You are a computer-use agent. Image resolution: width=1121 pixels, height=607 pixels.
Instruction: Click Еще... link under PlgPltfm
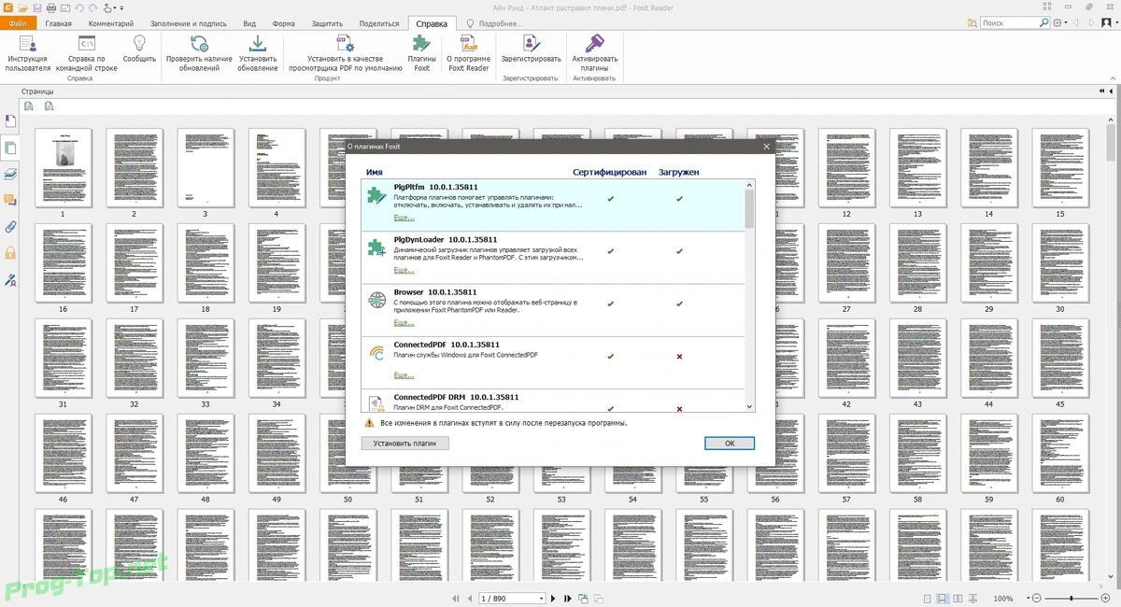coord(404,218)
